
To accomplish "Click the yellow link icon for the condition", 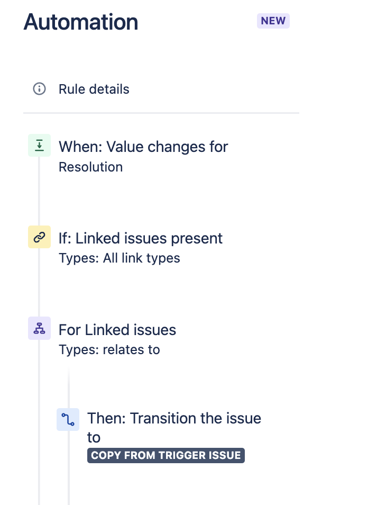I will (39, 237).
